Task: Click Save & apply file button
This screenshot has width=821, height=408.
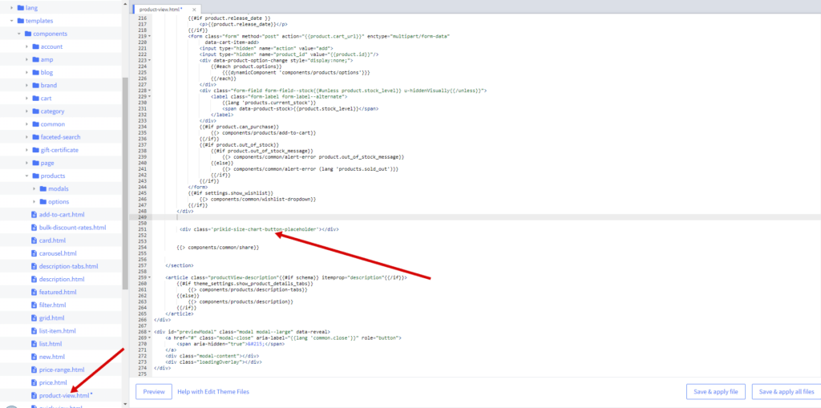Action: 716,392
